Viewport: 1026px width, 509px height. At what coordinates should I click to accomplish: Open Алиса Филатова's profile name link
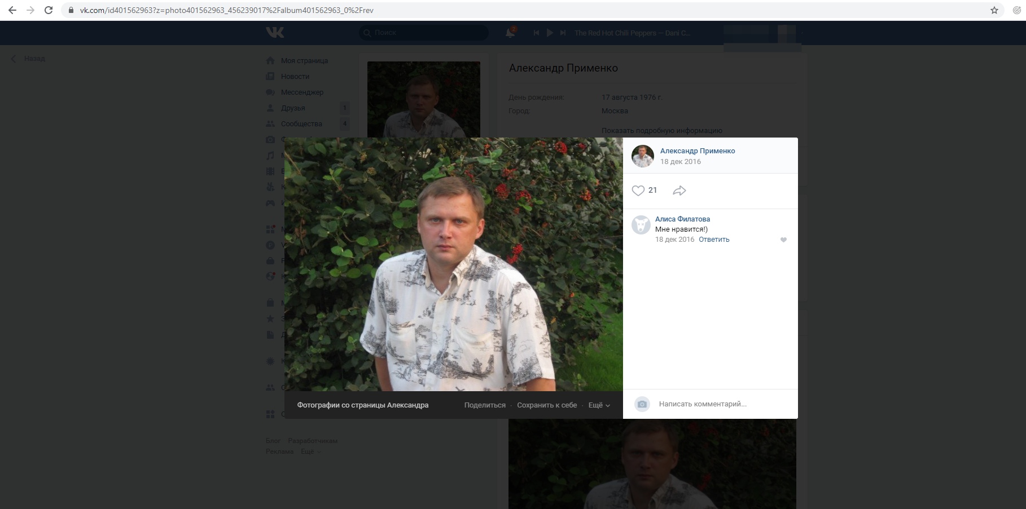pyautogui.click(x=682, y=219)
